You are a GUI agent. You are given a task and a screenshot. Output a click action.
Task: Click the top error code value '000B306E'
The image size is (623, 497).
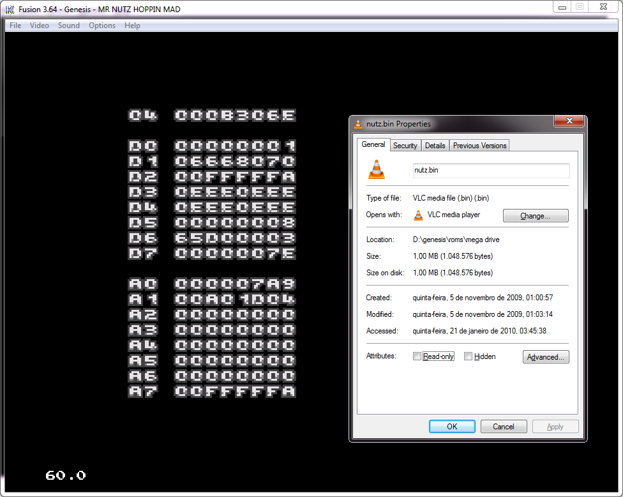pos(235,115)
